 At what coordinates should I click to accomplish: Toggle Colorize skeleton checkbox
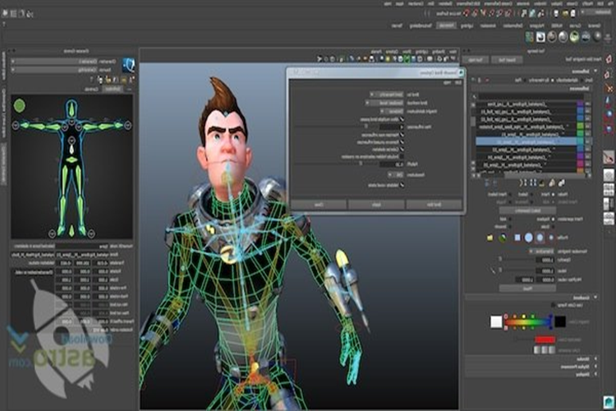point(402,150)
